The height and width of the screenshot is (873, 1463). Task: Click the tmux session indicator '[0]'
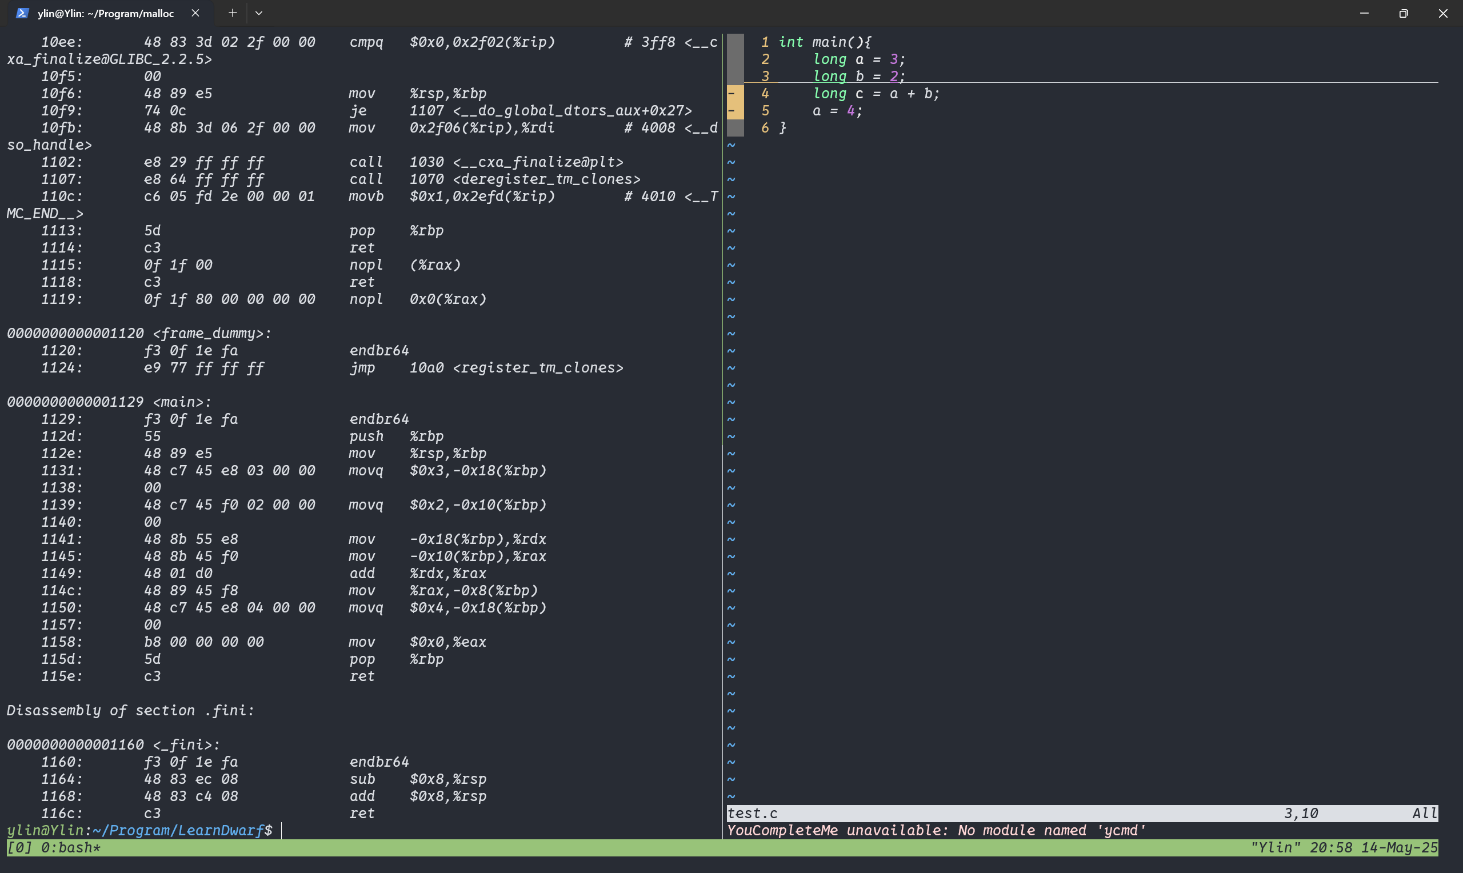(x=19, y=848)
